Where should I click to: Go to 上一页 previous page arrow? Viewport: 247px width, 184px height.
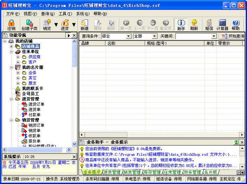coord(139,25)
